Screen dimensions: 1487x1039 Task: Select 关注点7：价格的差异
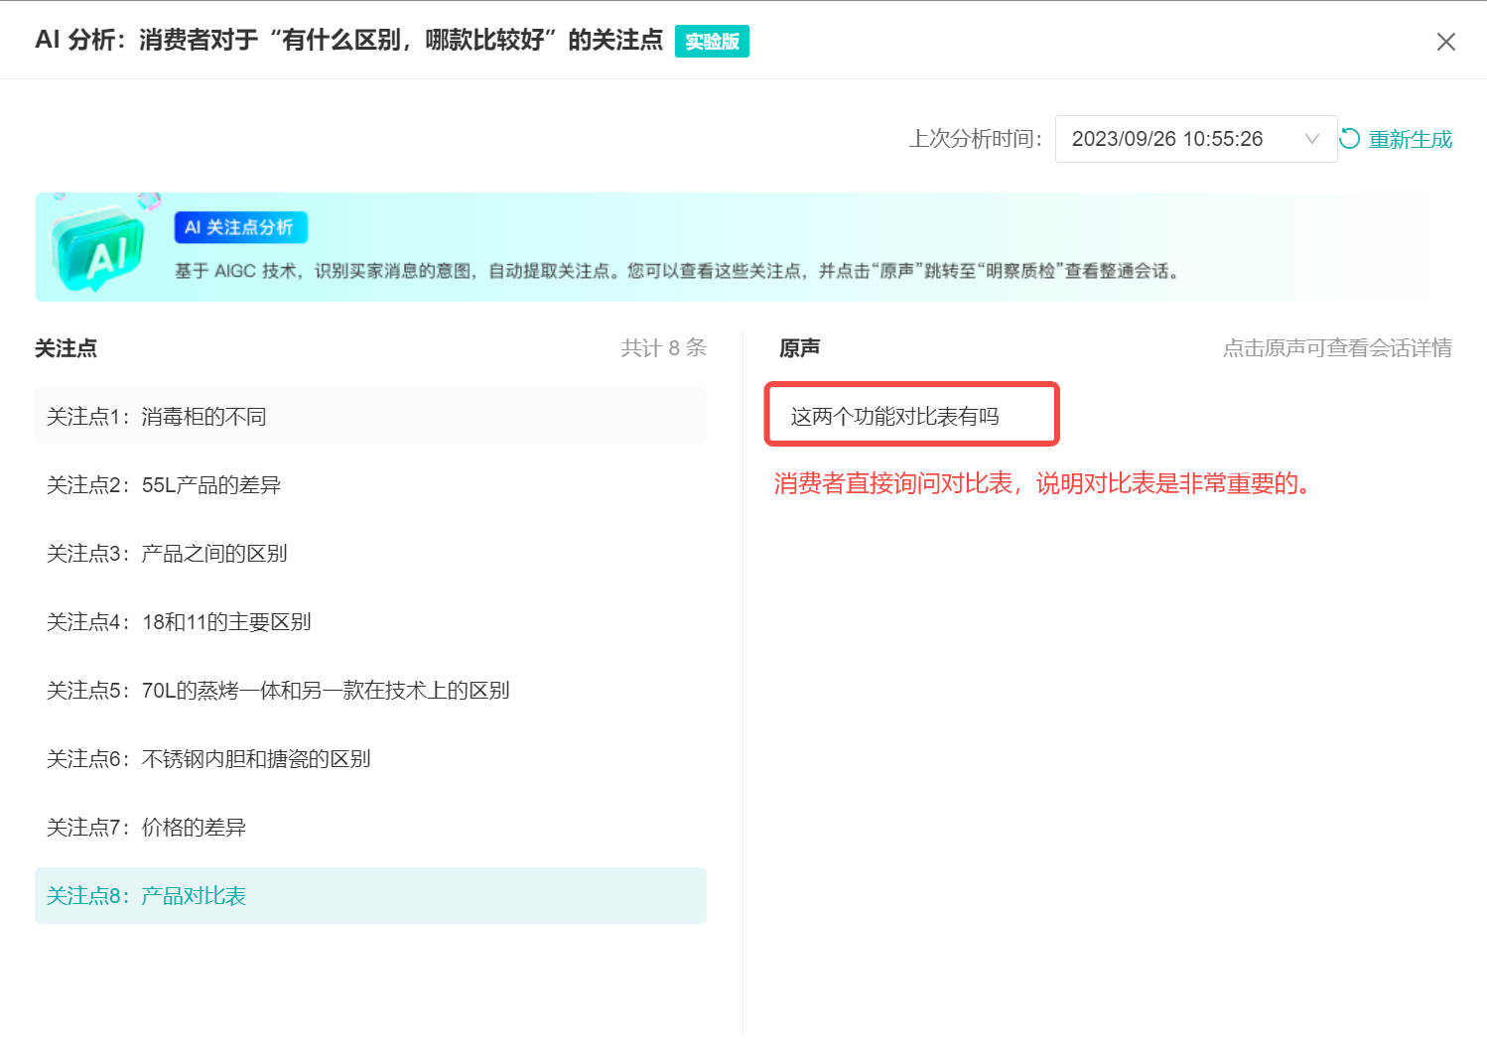click(370, 828)
